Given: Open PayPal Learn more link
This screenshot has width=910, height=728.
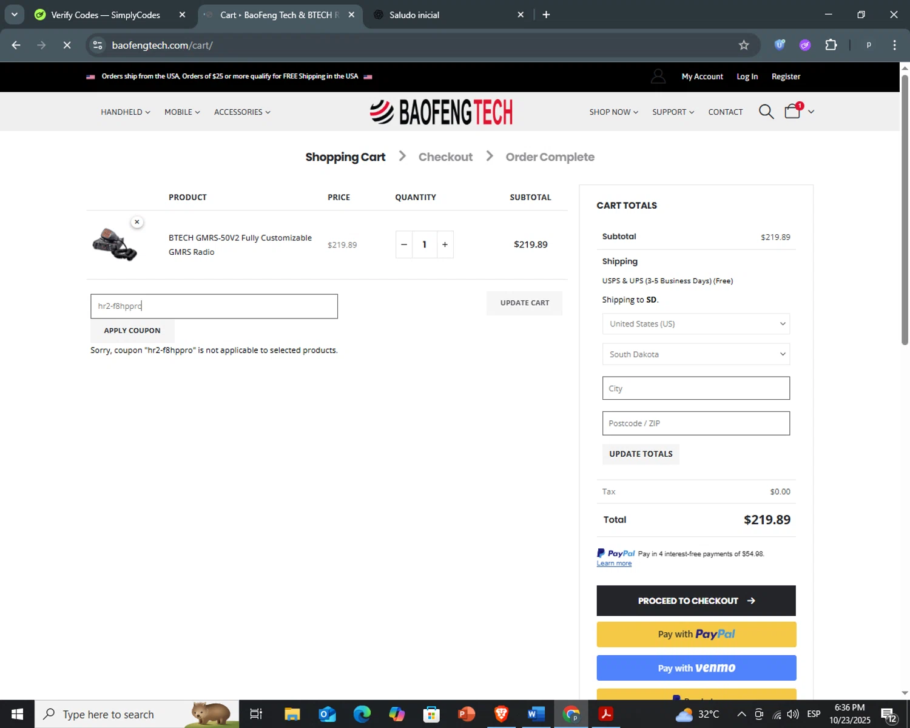Looking at the screenshot, I should pyautogui.click(x=614, y=564).
